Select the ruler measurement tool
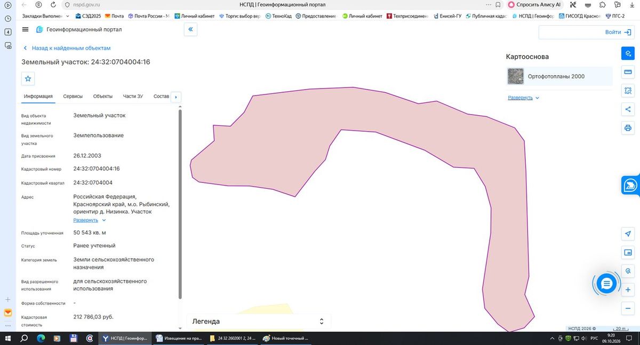The width and height of the screenshot is (640, 345). point(628,72)
